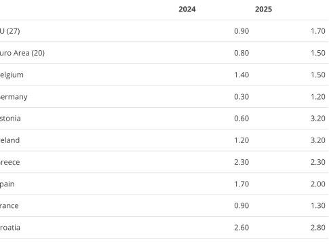The height and width of the screenshot is (244, 329).
Task: Click the Belgium row label
Action: tap(12, 75)
